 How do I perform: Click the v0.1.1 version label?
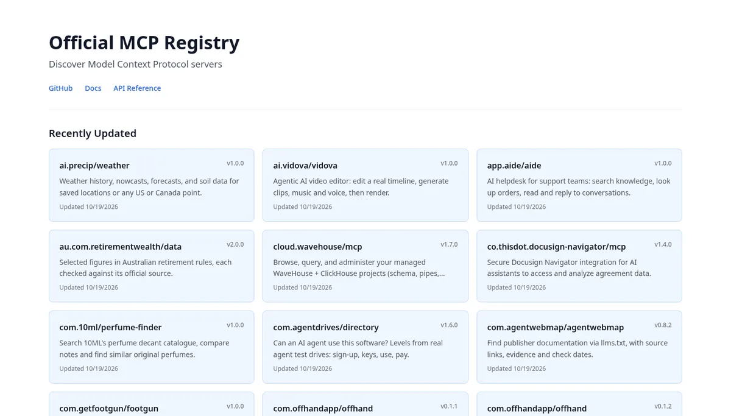coord(449,406)
